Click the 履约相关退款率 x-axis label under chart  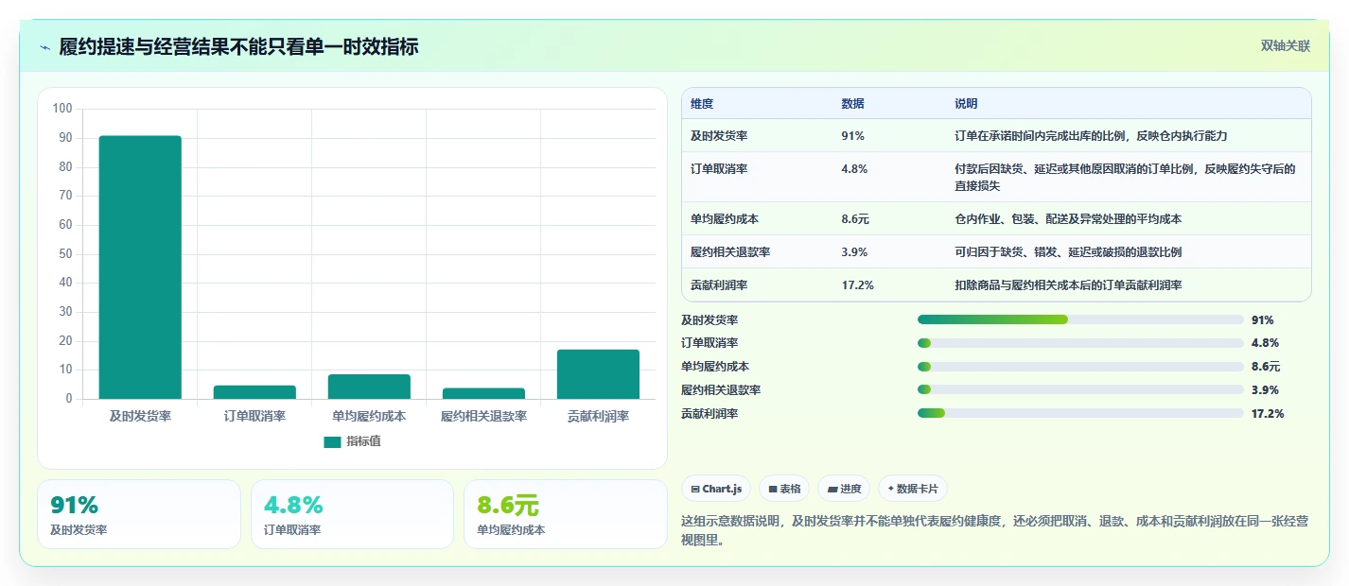point(483,416)
